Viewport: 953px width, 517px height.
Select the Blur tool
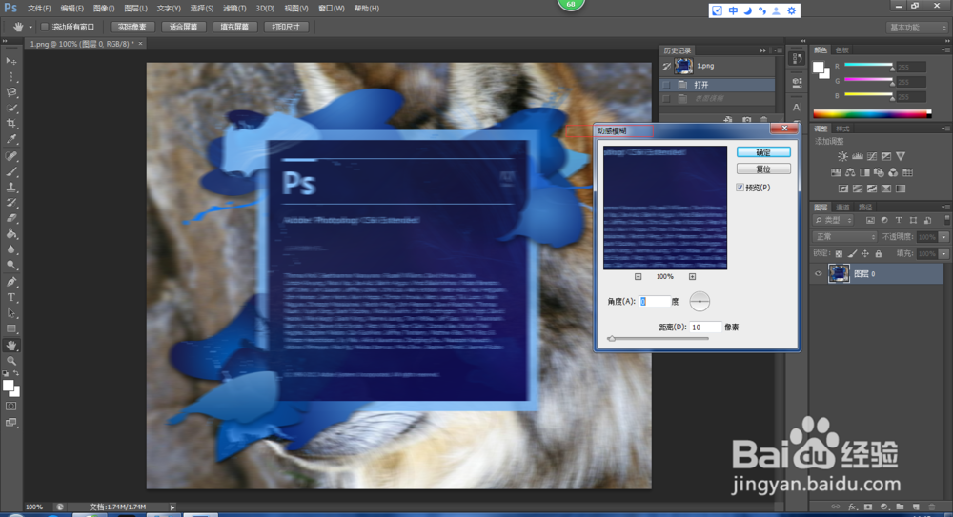(x=11, y=249)
